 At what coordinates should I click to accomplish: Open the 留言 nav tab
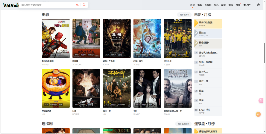(231, 5)
